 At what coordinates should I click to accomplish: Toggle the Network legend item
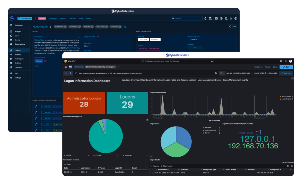[208, 128]
